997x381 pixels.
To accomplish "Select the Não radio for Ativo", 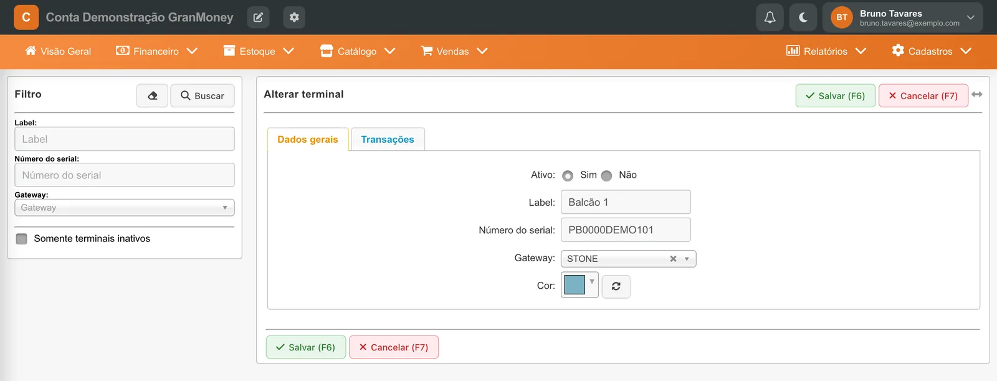I will tap(606, 176).
